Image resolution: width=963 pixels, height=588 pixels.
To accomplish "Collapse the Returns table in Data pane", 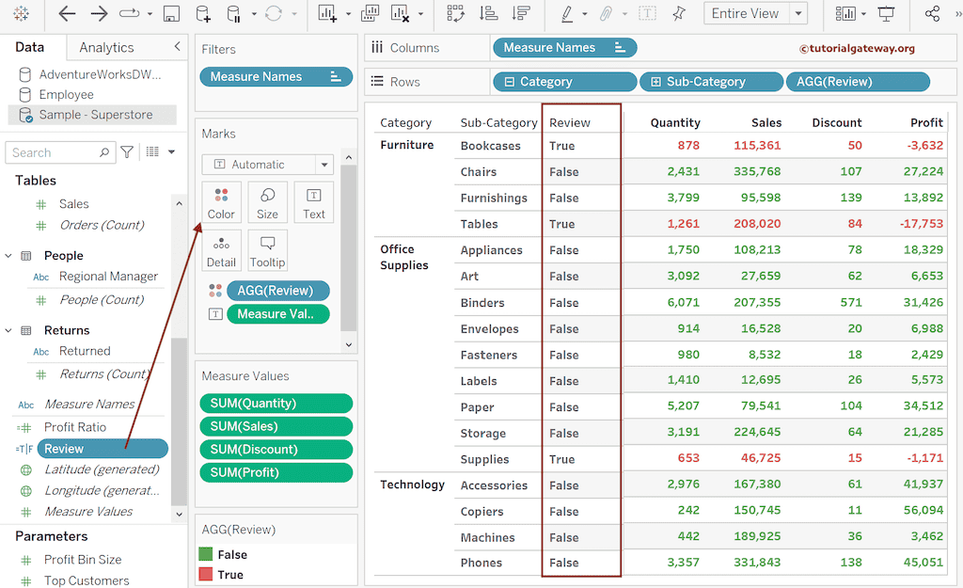I will [8, 331].
